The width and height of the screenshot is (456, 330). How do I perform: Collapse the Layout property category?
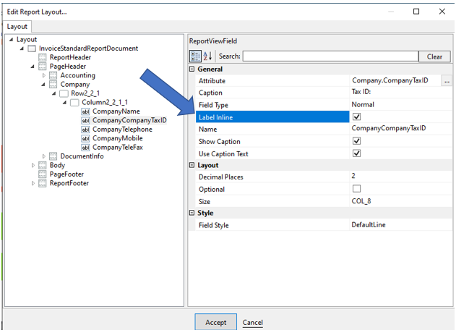(192, 165)
